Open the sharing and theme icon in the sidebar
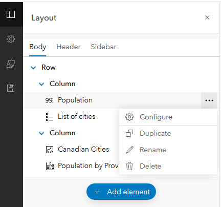The image size is (221, 207). pos(11,64)
